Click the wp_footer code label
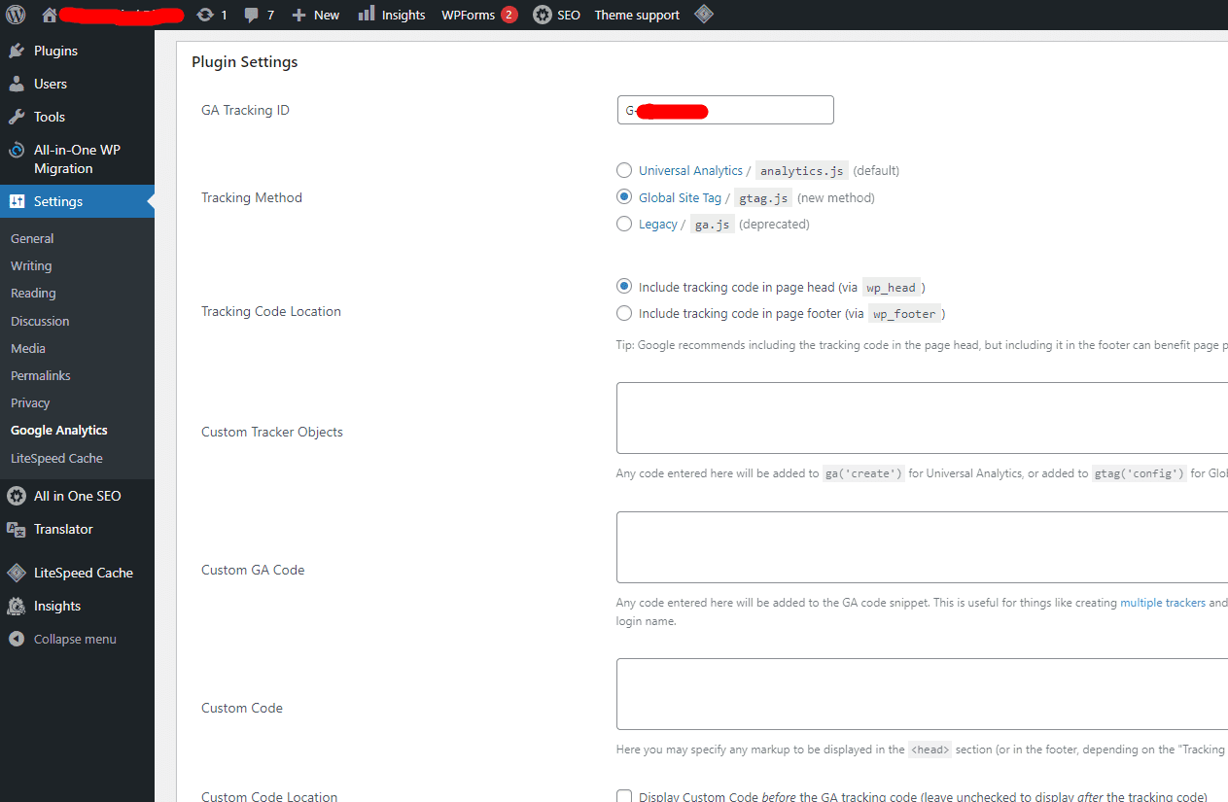 click(904, 313)
